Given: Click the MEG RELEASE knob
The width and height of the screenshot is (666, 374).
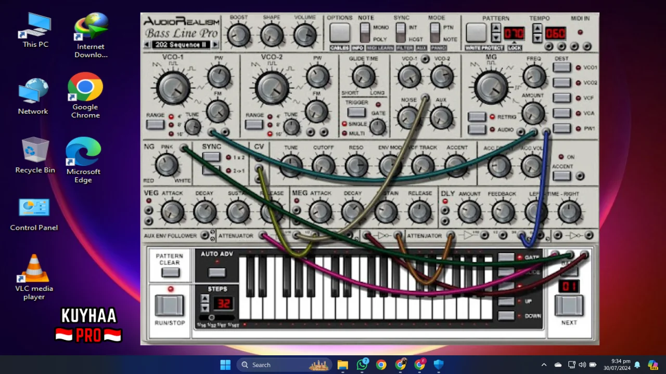Looking at the screenshot, I should [419, 212].
